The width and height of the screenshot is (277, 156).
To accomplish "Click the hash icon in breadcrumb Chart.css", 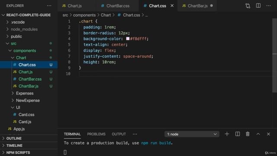I will [119, 15].
